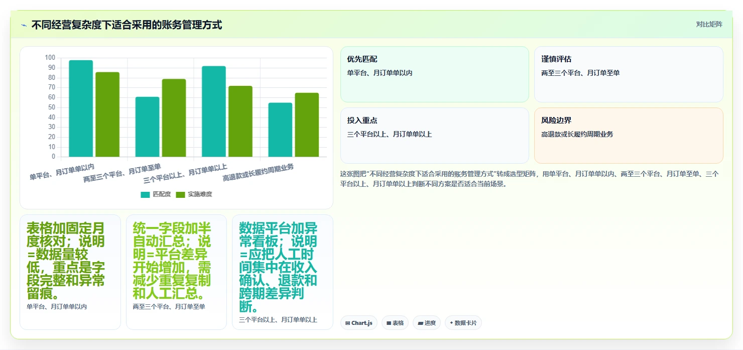Open the 投入重点 matrix card
Viewport: 743px width, 350px height.
click(x=435, y=136)
